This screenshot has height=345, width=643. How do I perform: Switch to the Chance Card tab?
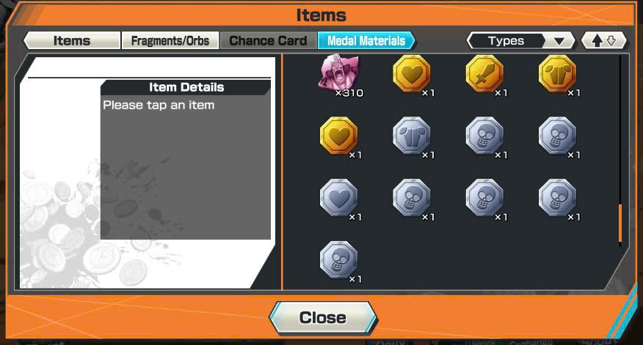(x=268, y=40)
